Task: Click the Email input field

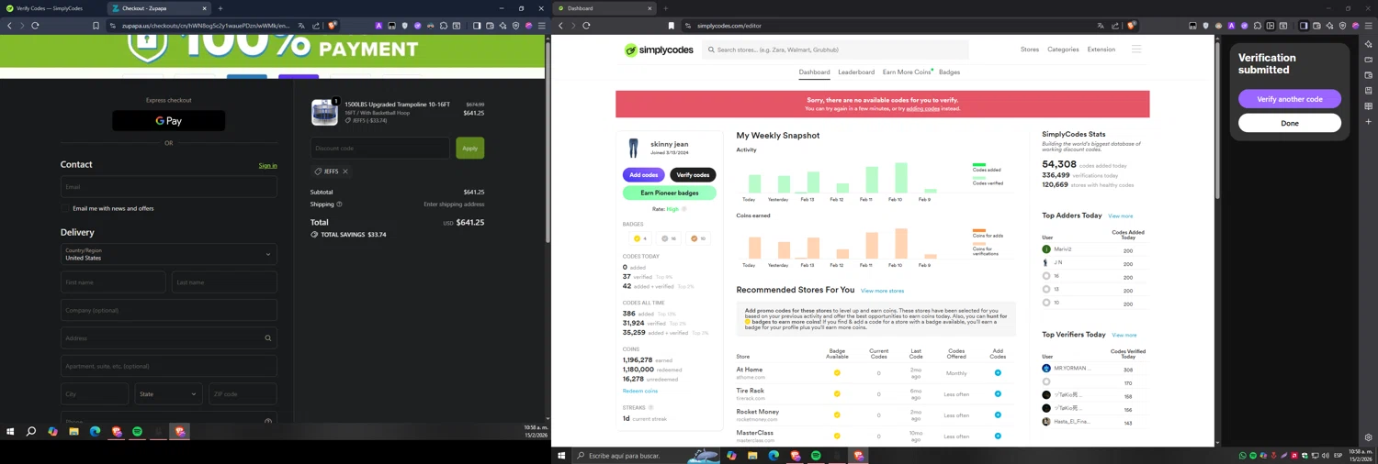Action: tap(169, 187)
